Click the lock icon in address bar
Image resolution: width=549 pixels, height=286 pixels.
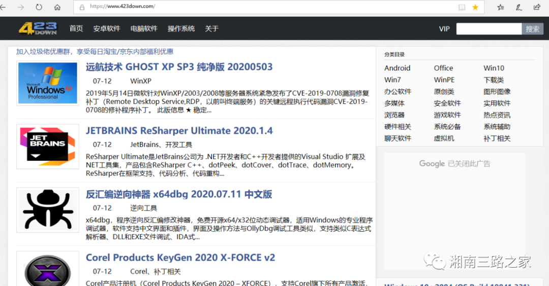(x=82, y=7)
